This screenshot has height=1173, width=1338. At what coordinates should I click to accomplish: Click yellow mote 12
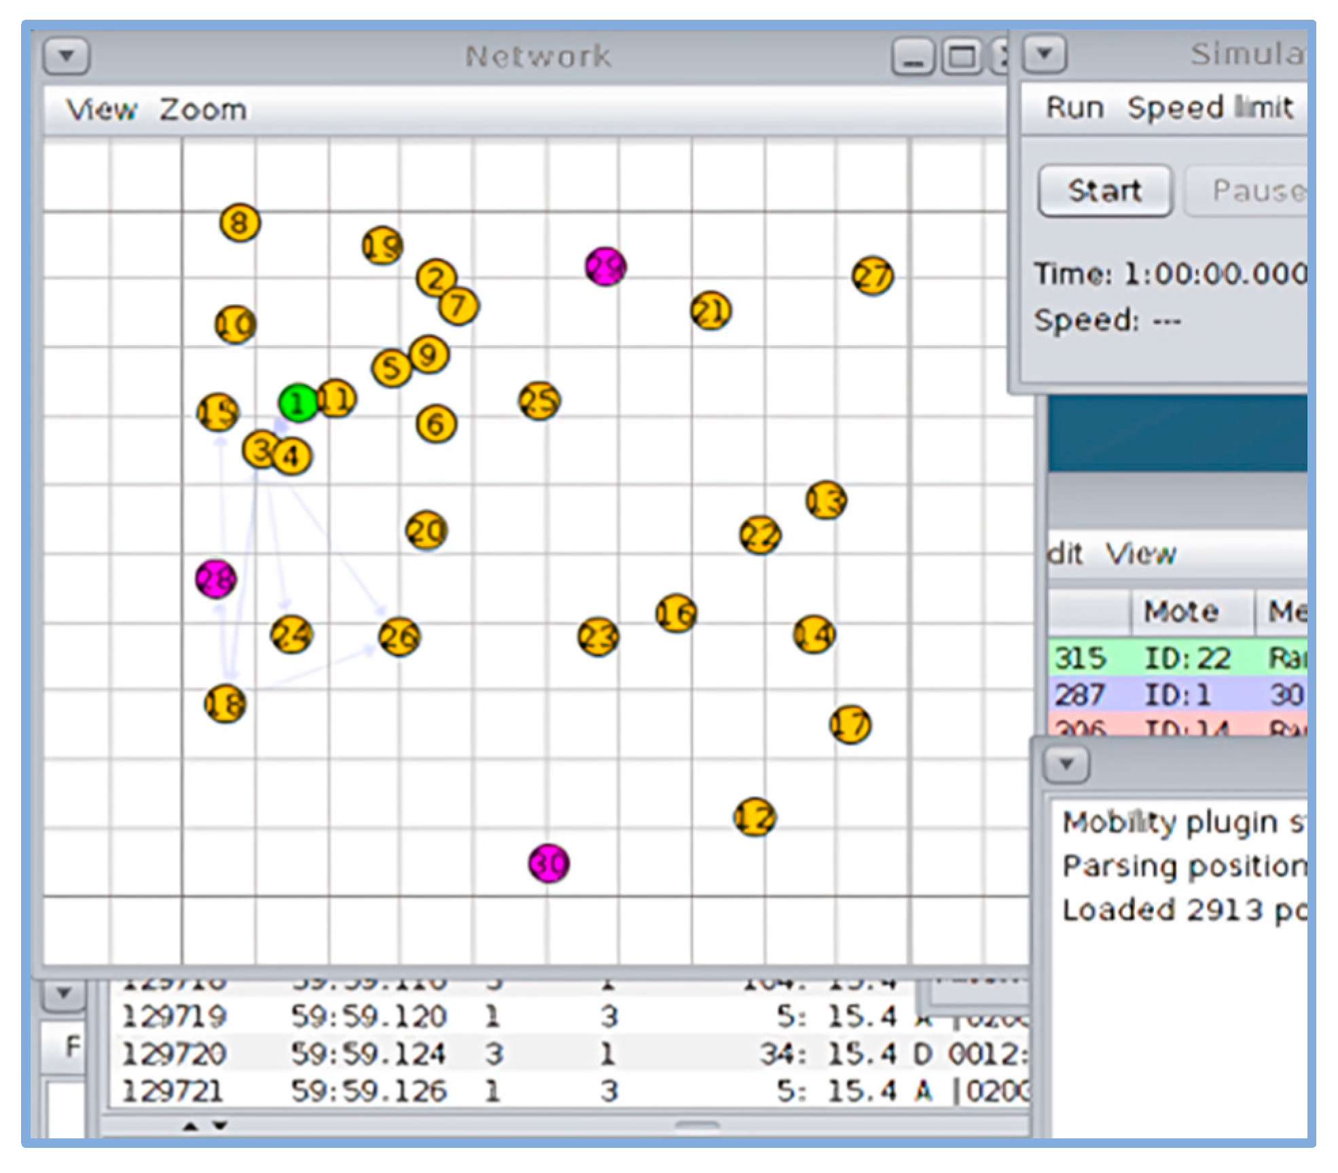pyautogui.click(x=755, y=817)
